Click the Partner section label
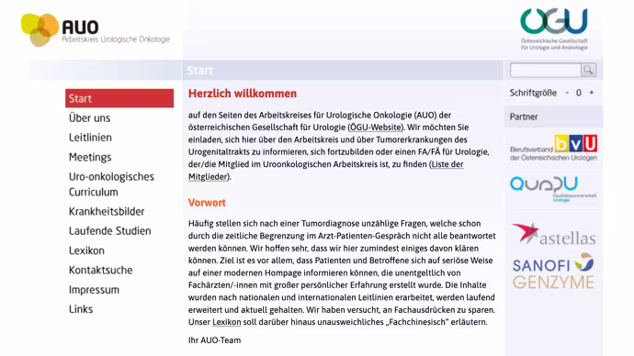 (x=524, y=117)
